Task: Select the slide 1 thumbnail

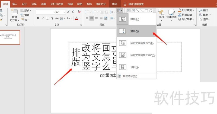Action: [x=11, y=37]
